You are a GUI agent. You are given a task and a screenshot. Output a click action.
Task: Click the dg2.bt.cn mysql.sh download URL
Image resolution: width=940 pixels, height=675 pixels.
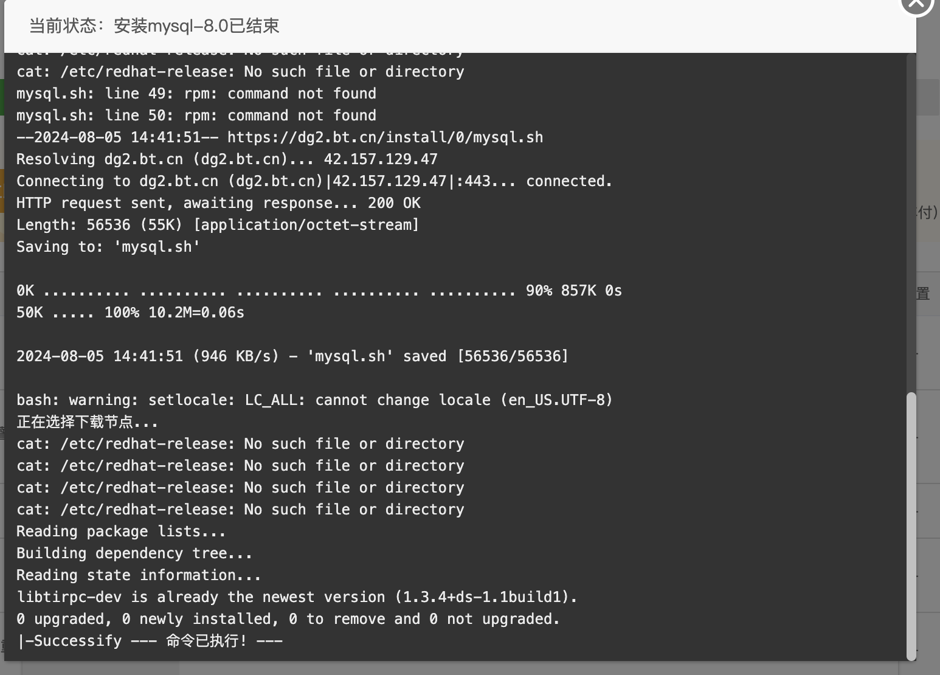click(385, 137)
